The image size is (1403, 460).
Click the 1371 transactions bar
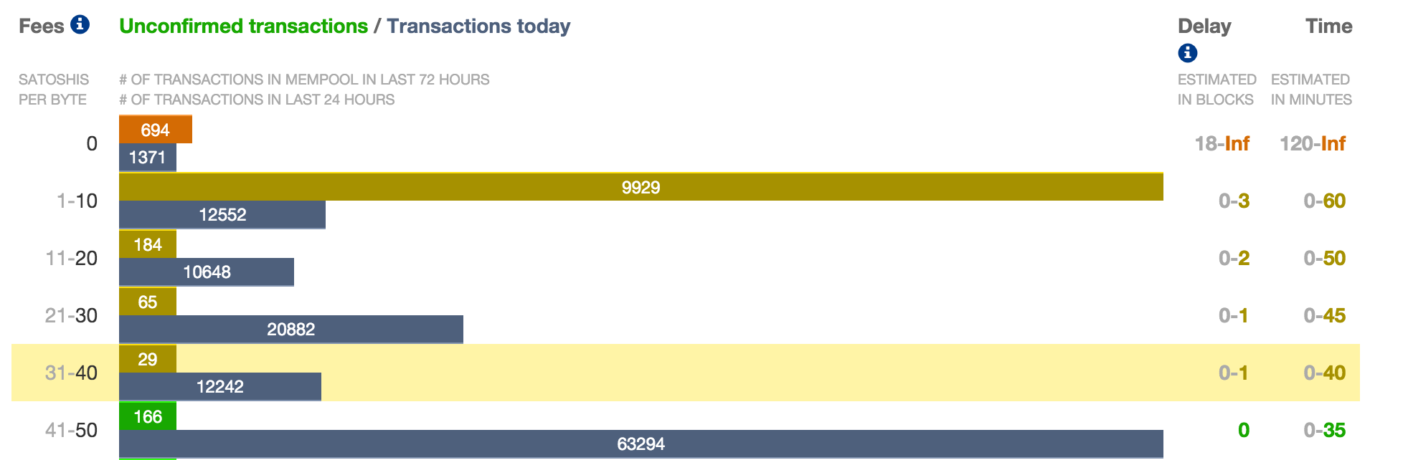tap(147, 158)
